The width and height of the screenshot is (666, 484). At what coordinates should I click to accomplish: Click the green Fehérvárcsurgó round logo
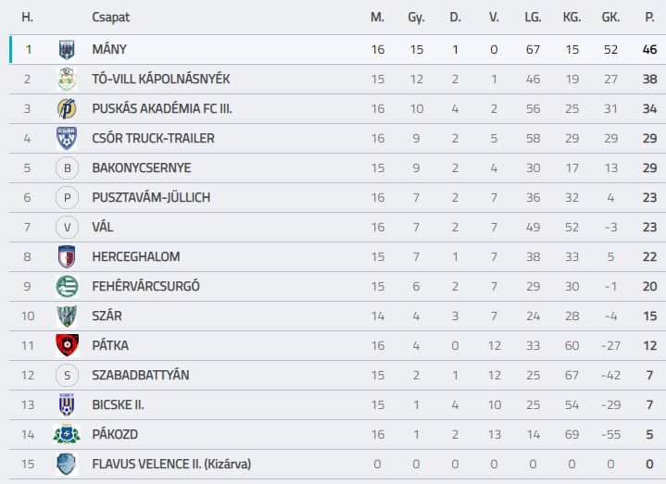[67, 286]
